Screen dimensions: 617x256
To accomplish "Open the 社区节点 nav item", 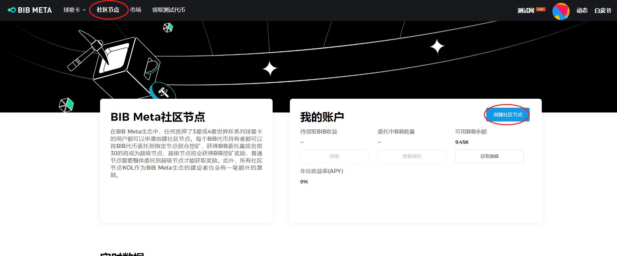I will (x=108, y=10).
